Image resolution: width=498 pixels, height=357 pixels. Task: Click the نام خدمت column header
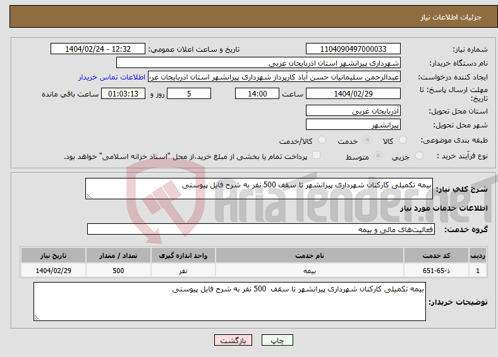(309, 255)
